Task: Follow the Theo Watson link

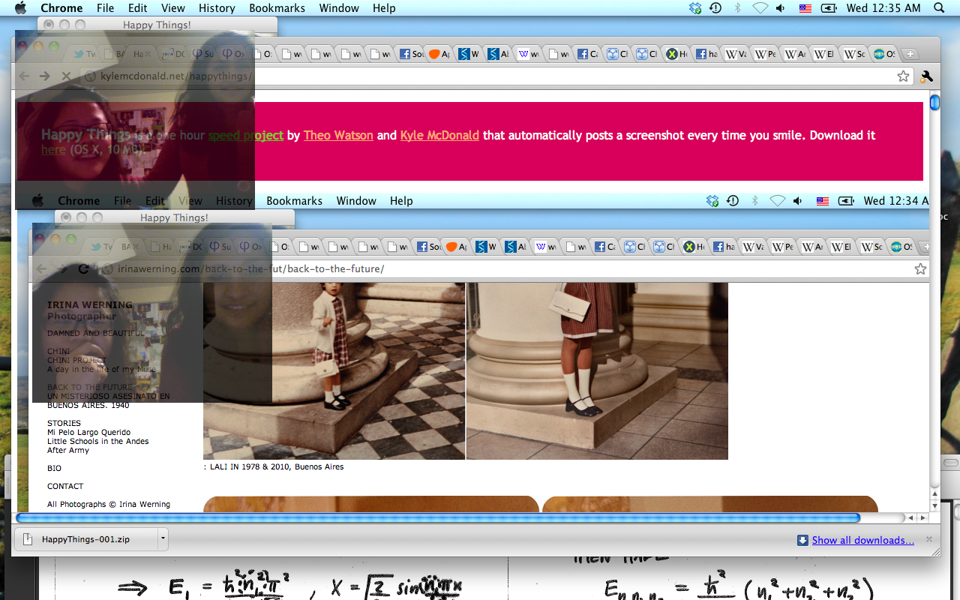Action: pyautogui.click(x=338, y=136)
